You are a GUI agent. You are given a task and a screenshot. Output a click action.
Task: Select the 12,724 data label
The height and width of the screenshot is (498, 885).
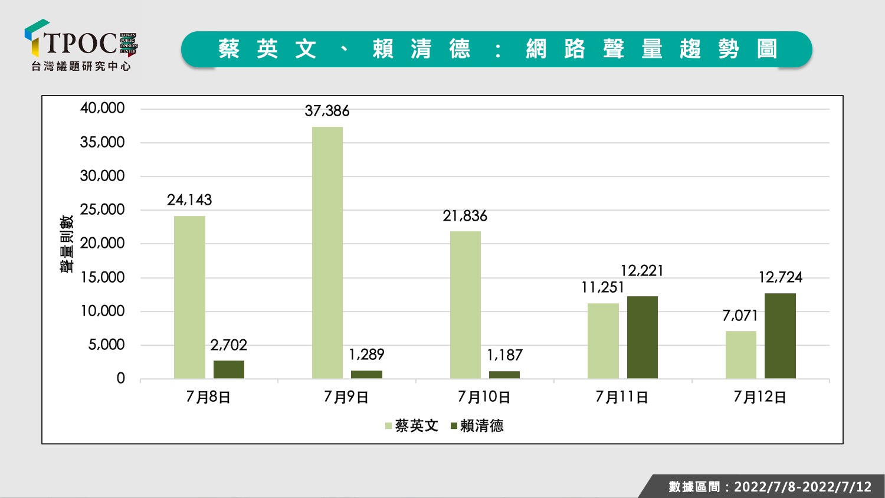781,277
